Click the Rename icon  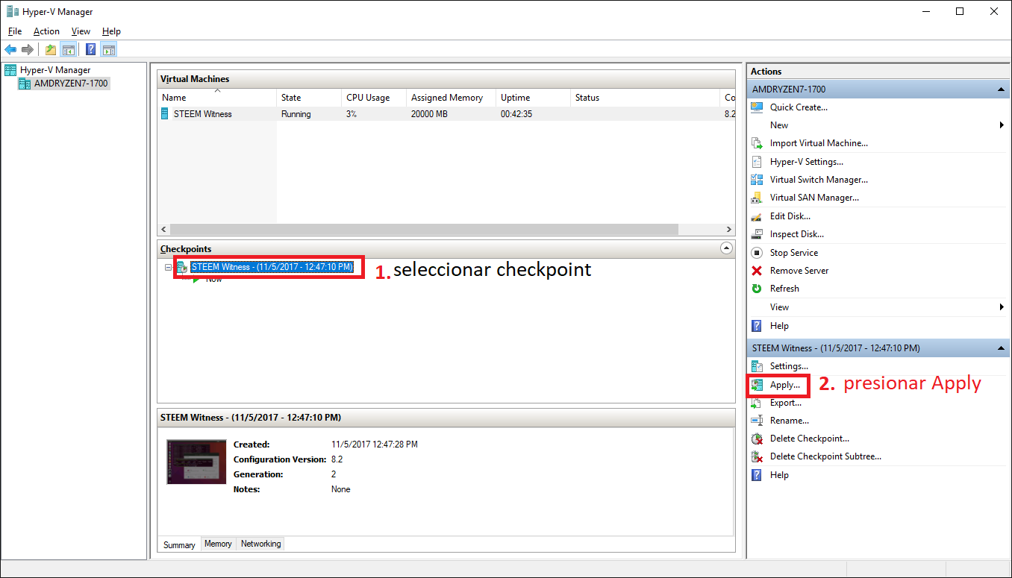click(757, 421)
